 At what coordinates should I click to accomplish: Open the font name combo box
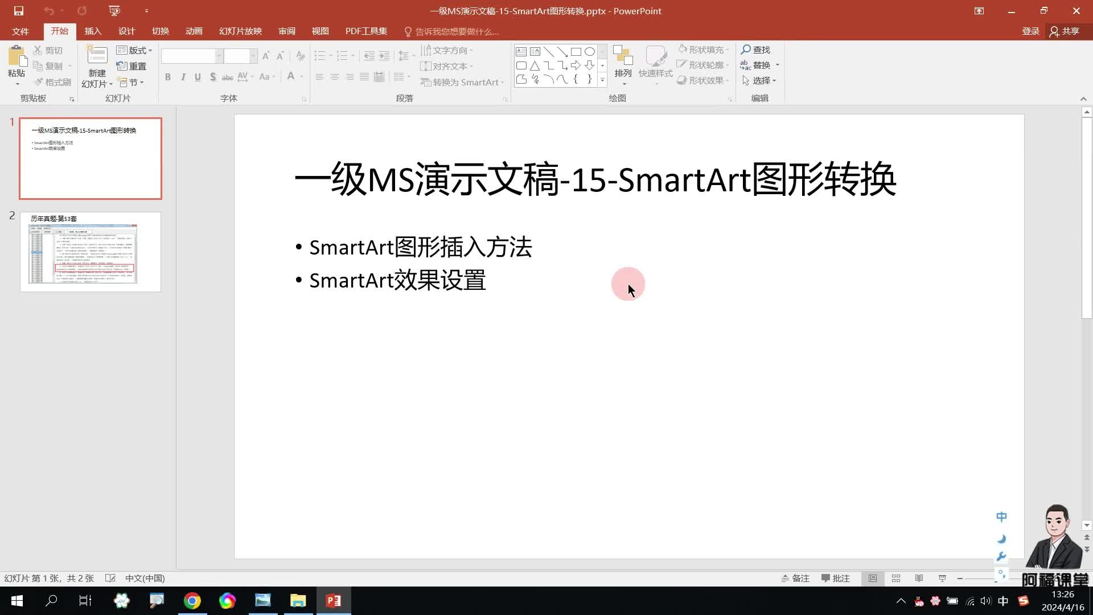point(192,56)
